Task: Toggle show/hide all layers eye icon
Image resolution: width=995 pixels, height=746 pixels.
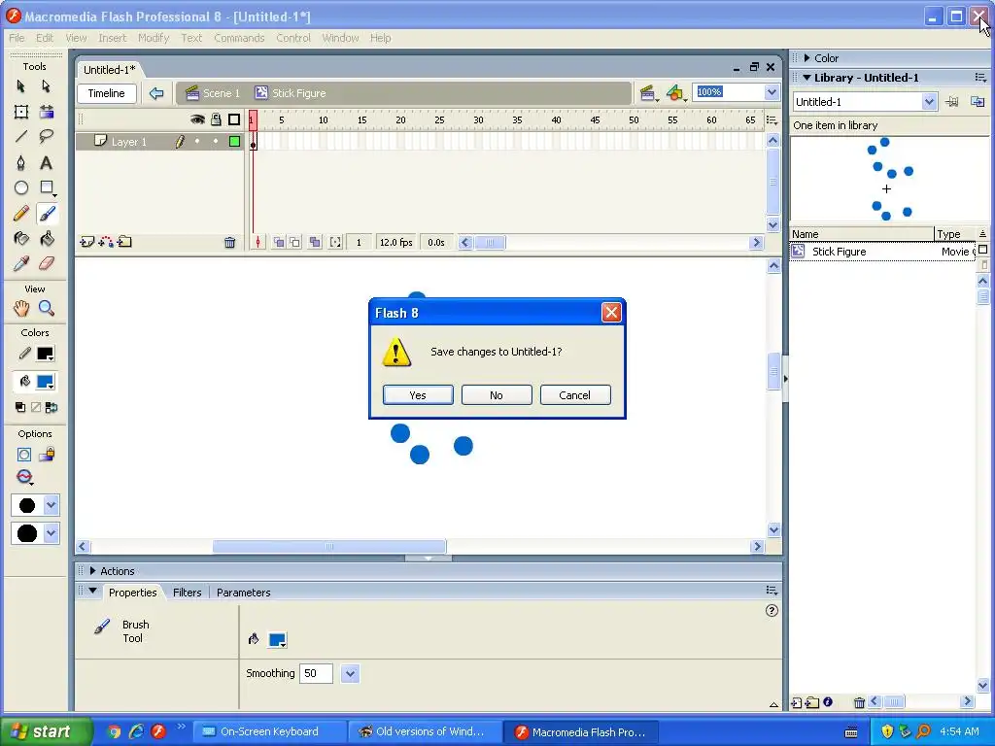Action: [197, 119]
